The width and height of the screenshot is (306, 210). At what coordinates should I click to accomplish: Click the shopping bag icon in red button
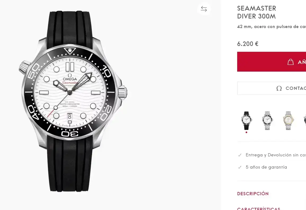click(291, 62)
